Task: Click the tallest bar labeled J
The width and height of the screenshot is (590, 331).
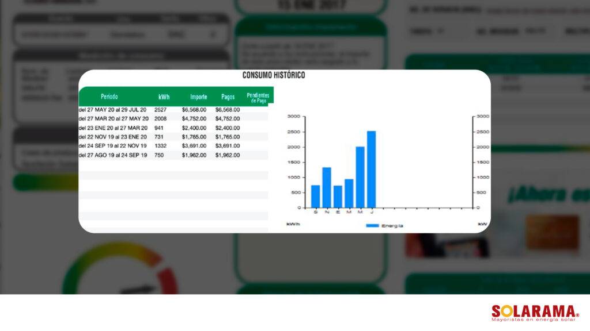Action: 371,169
